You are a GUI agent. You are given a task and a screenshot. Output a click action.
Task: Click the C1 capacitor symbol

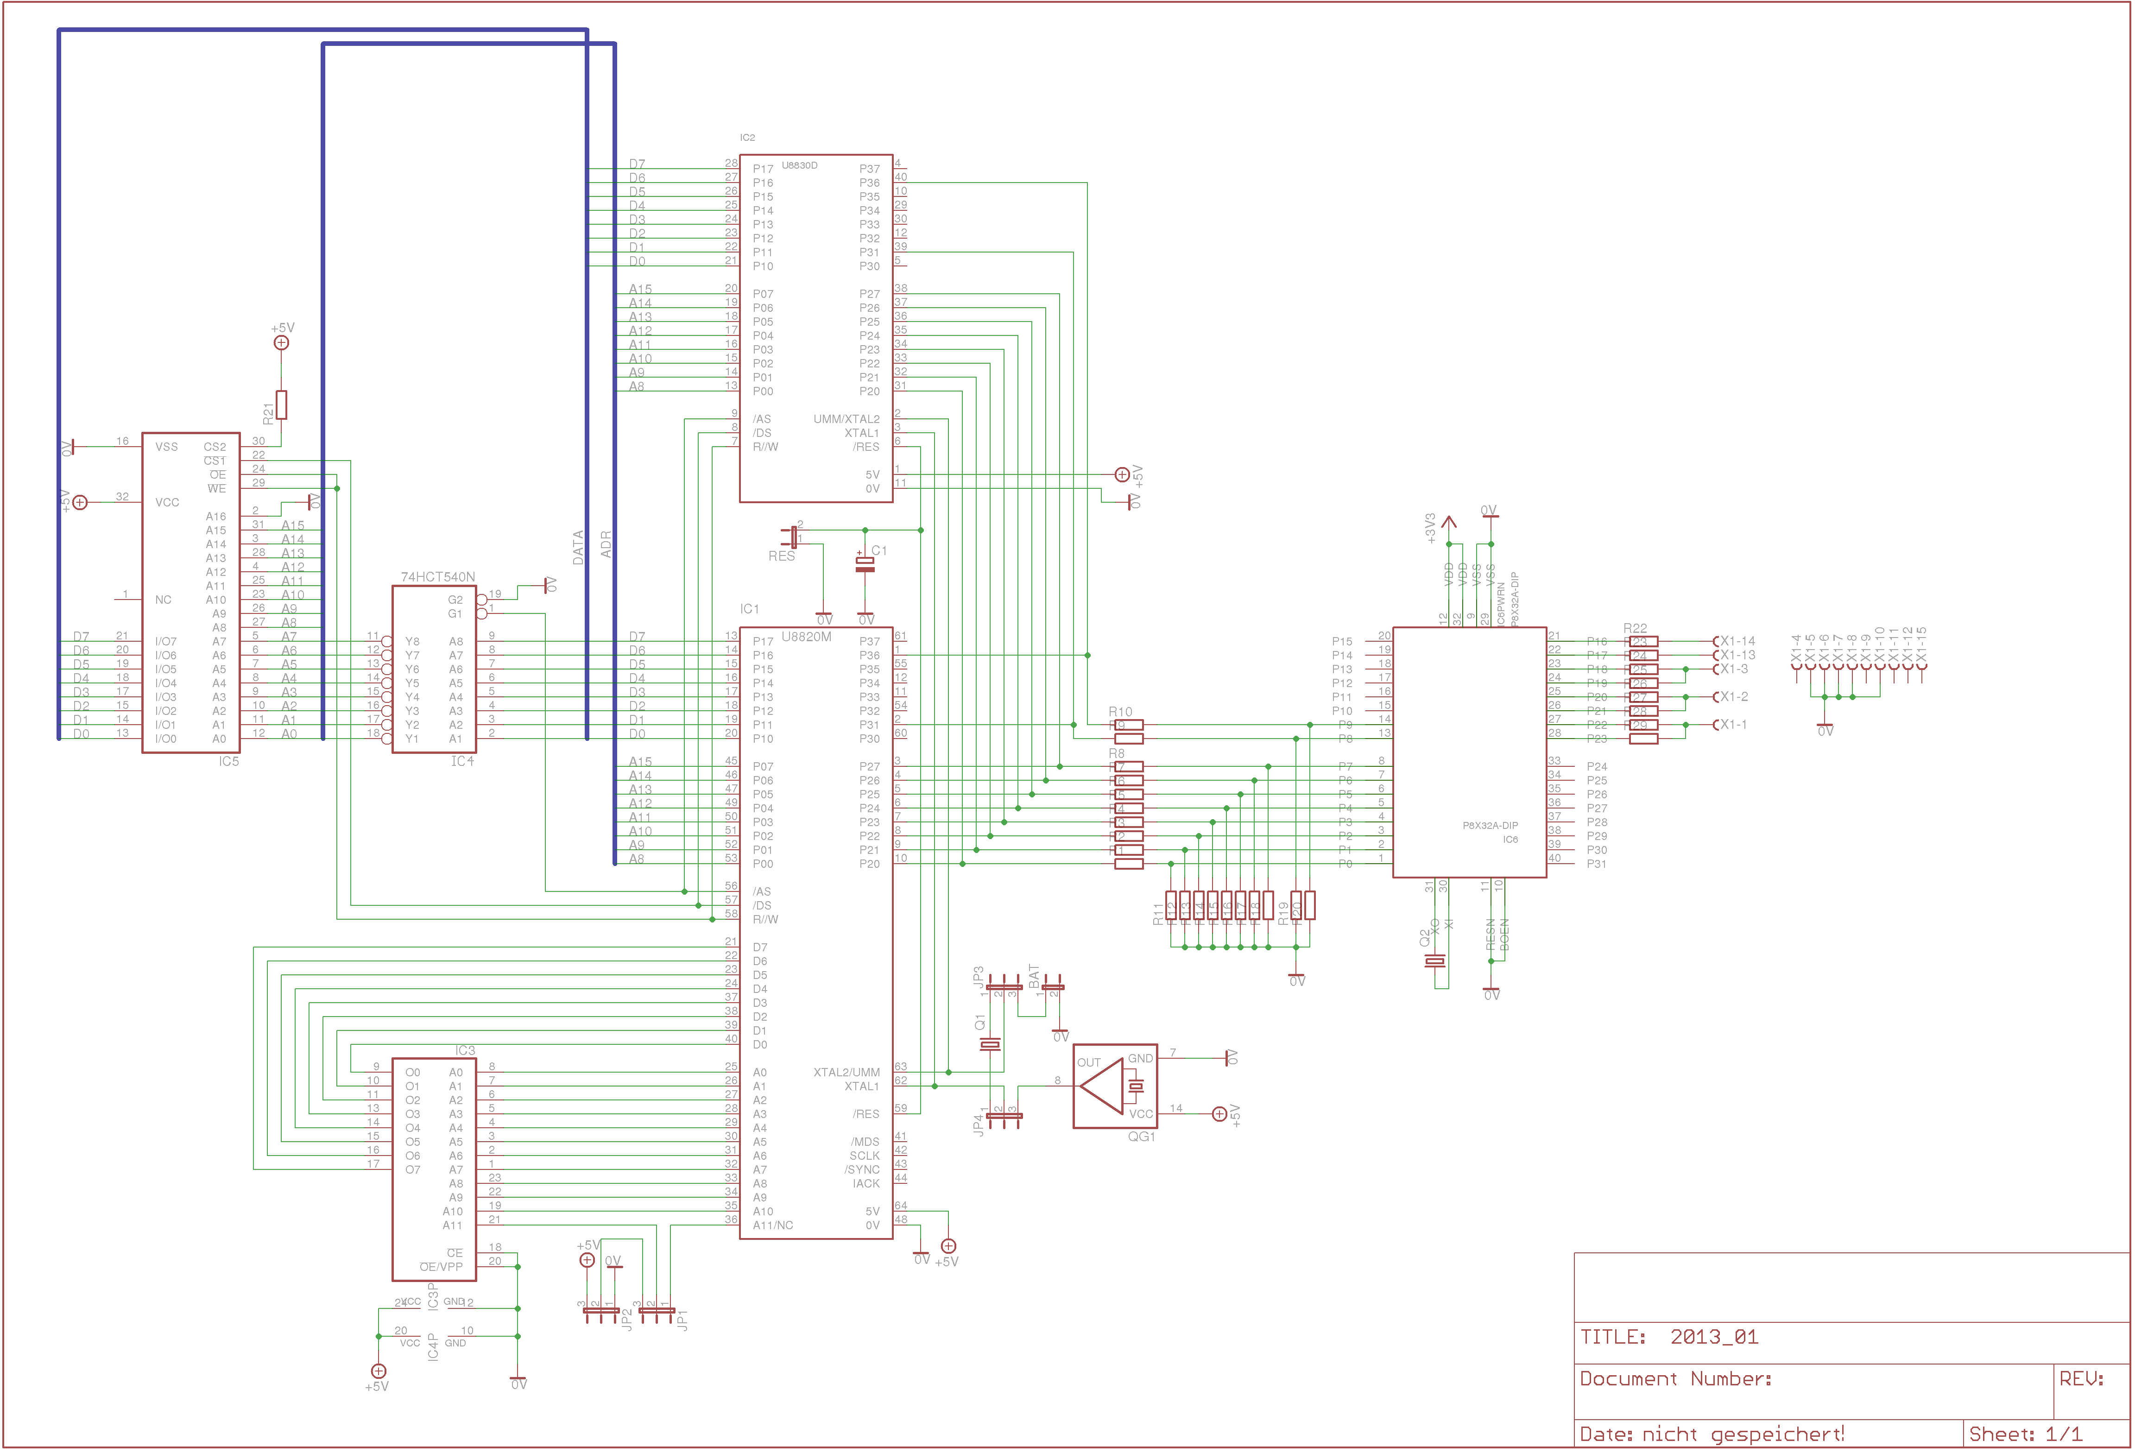865,564
